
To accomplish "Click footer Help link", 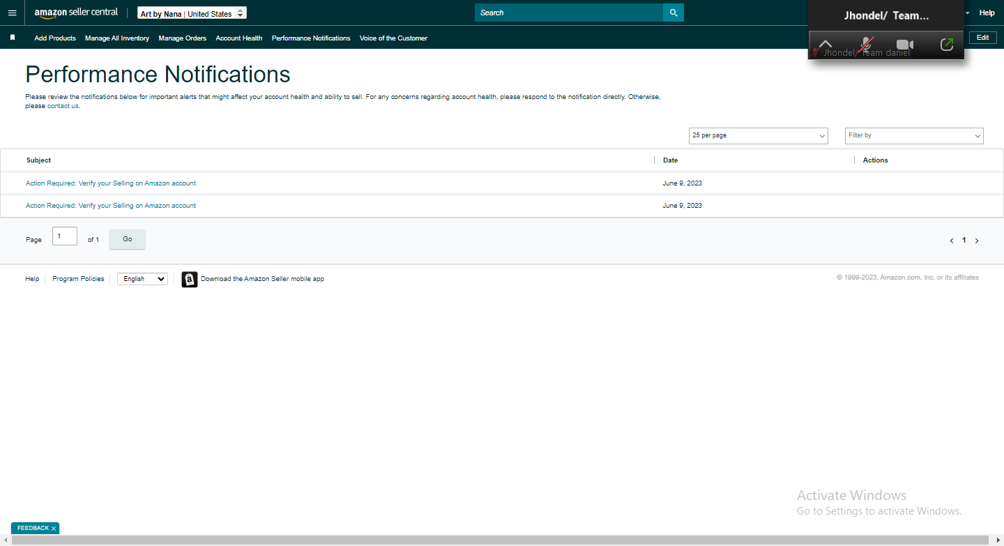I will (x=32, y=279).
